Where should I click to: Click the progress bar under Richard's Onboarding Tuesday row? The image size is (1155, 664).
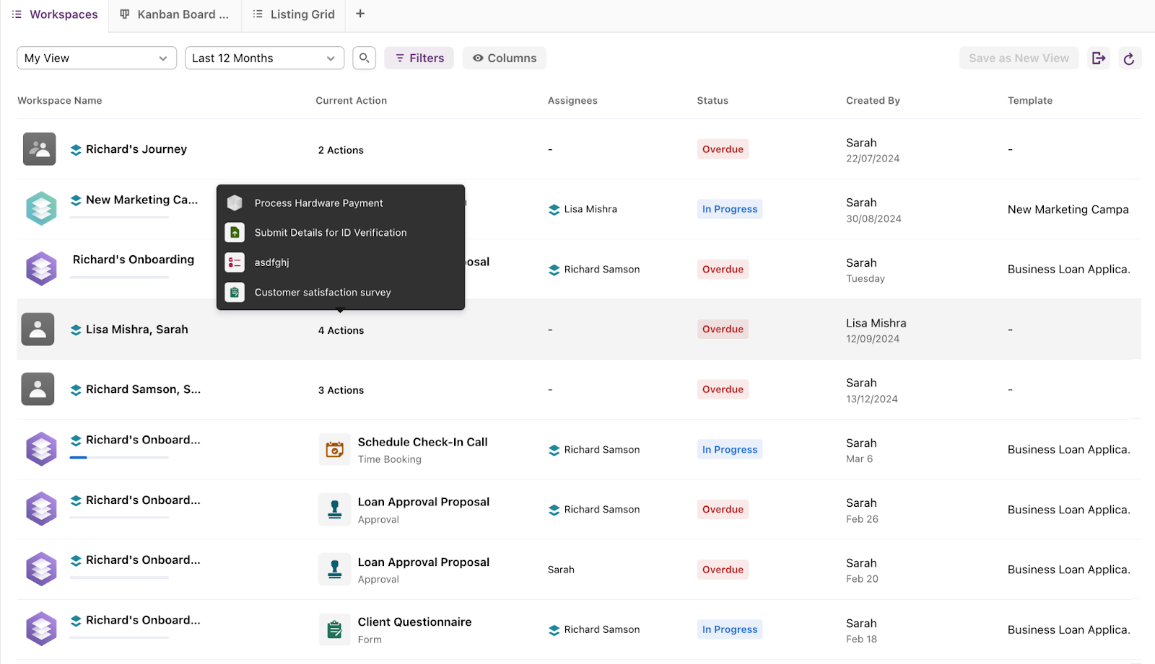click(x=119, y=277)
